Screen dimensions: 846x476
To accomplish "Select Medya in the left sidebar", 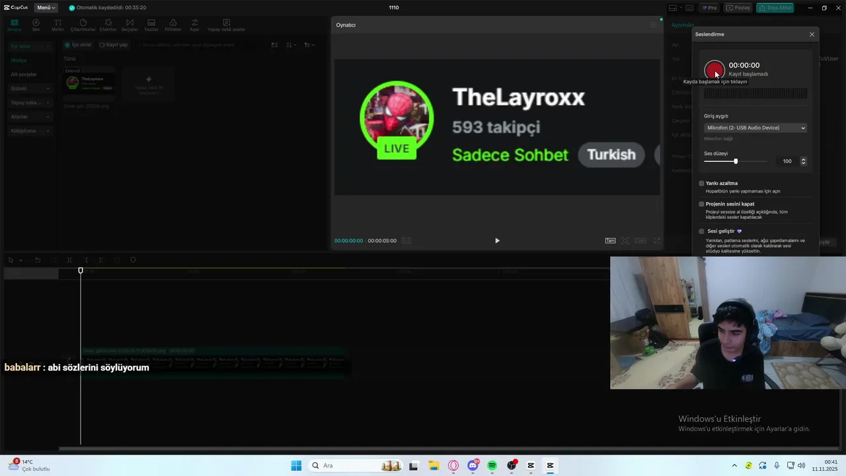I will pyautogui.click(x=19, y=60).
